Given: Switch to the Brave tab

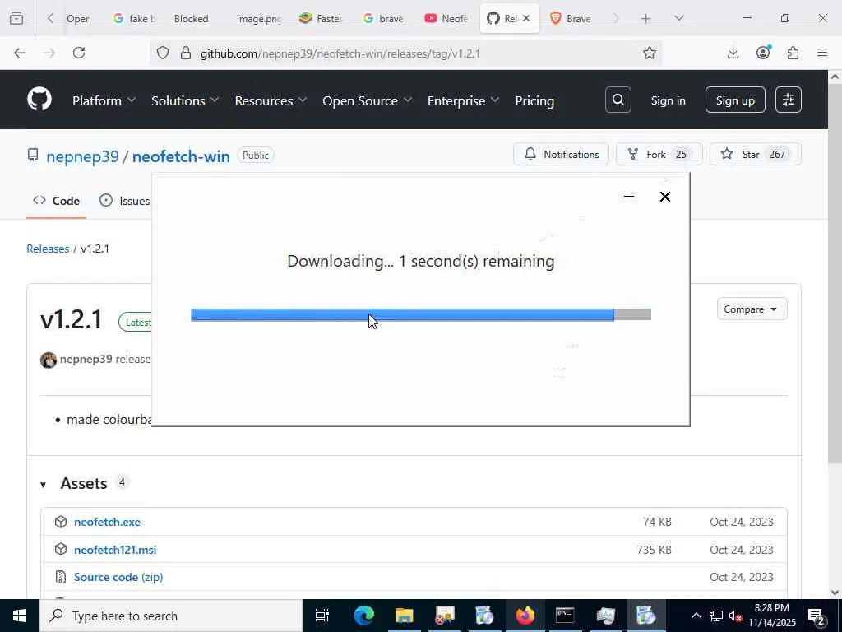Looking at the screenshot, I should 571,18.
